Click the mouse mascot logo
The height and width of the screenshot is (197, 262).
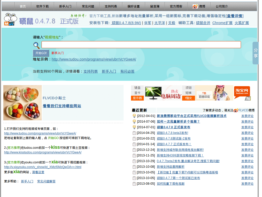[x=10, y=19]
